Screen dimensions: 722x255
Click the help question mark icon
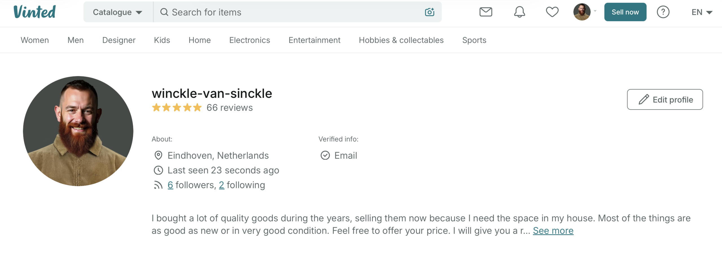point(663,12)
